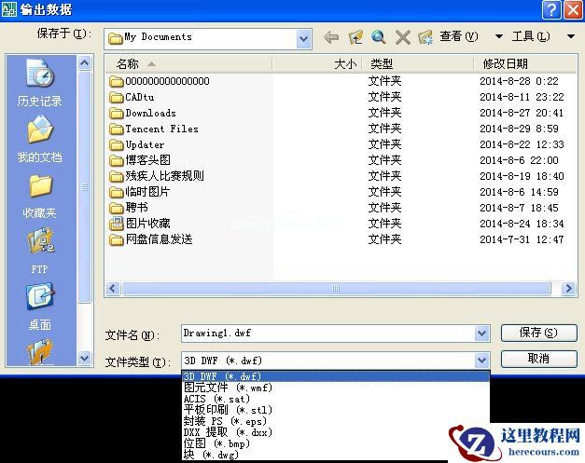Open the Search the Web icon
The height and width of the screenshot is (463, 585).
click(x=379, y=37)
